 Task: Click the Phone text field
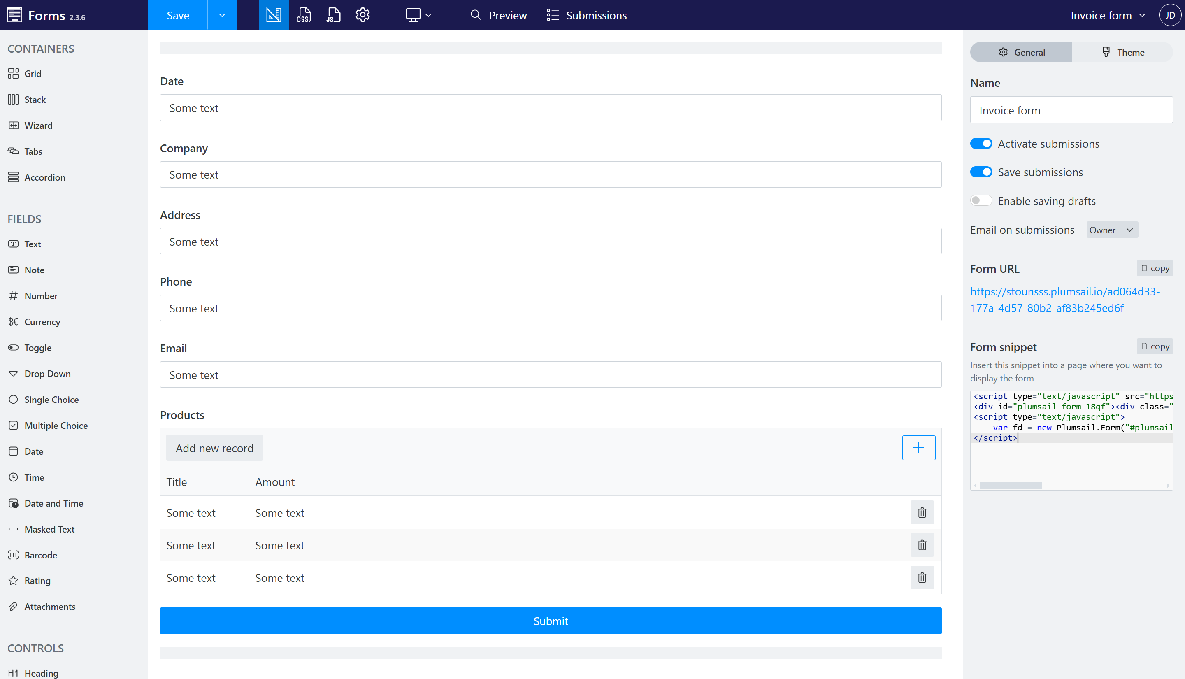[x=551, y=308]
